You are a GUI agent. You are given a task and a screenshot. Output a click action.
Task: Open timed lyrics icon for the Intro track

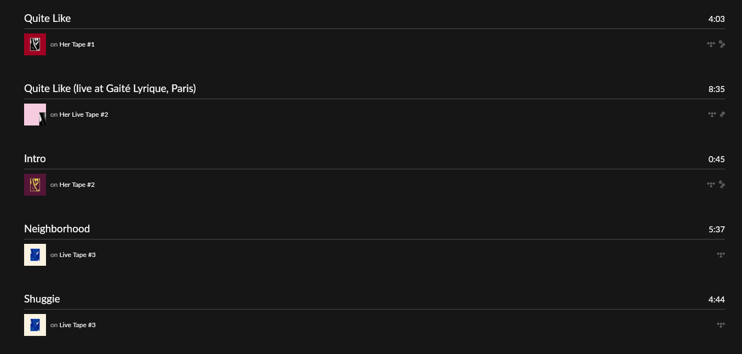click(x=722, y=185)
